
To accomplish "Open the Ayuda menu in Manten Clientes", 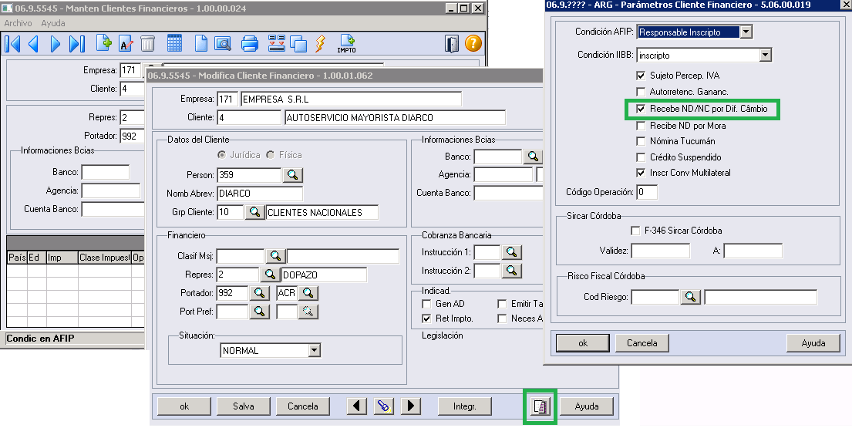I will [53, 23].
